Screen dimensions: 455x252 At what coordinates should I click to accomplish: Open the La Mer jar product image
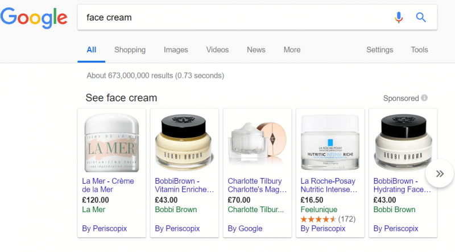tap(111, 143)
